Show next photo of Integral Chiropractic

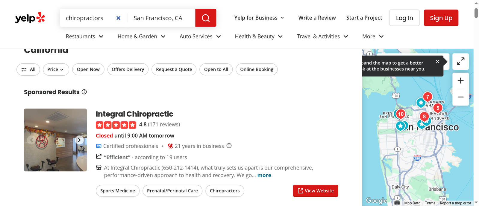coord(79,140)
